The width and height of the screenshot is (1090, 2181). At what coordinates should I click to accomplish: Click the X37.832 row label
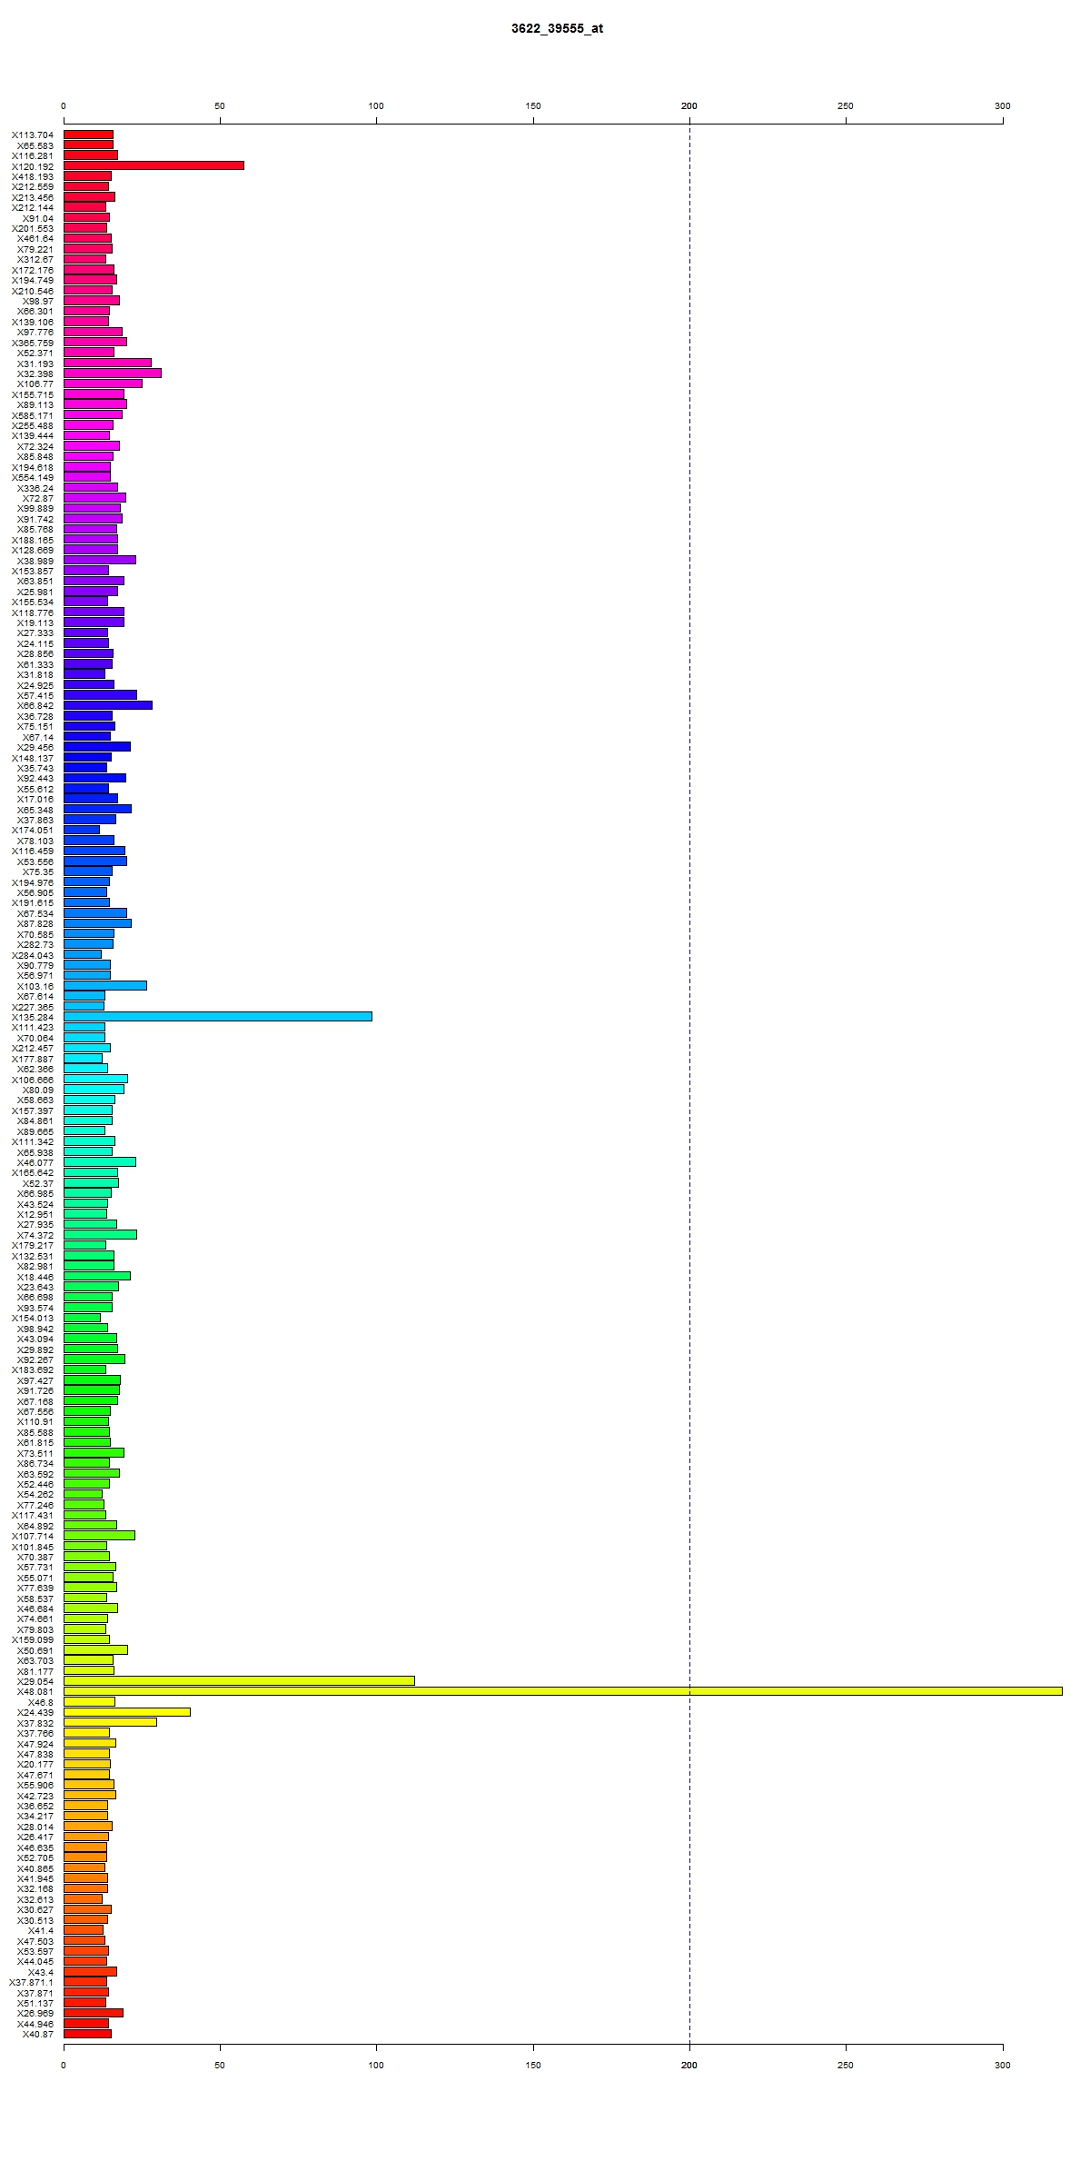pyautogui.click(x=35, y=1722)
